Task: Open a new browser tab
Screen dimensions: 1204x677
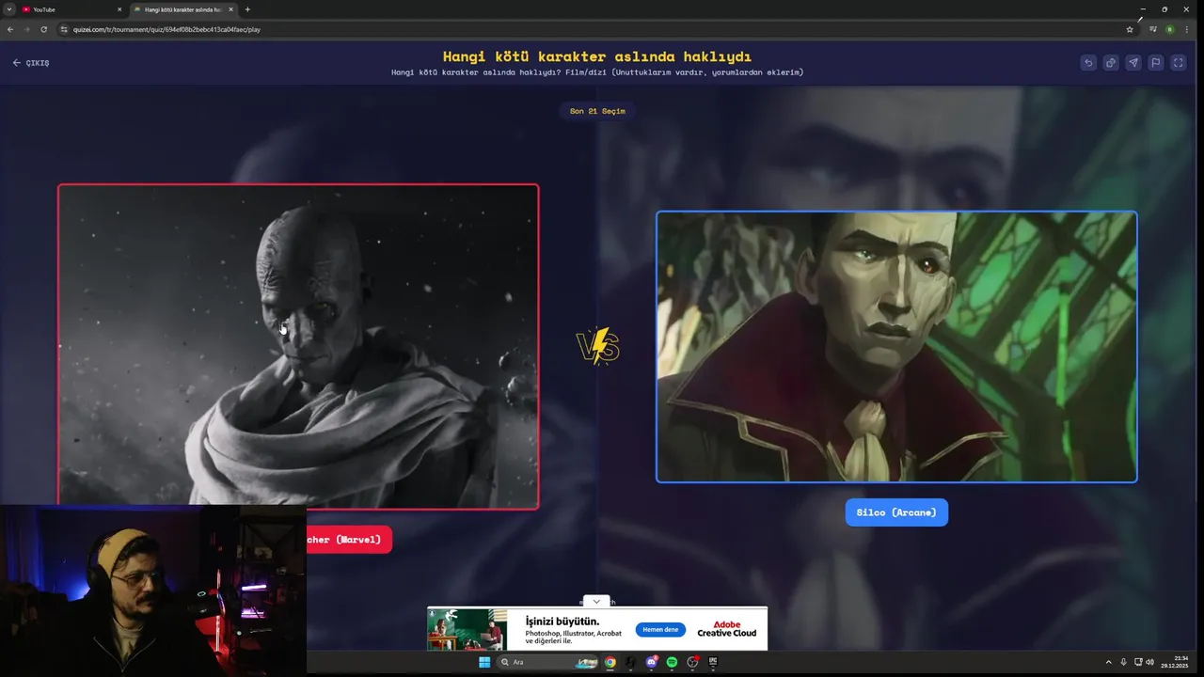Action: click(247, 9)
